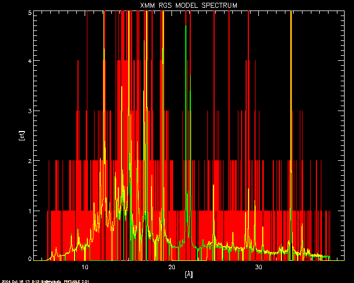354x283 pixels.
Task: Click the timestamp text at bottom left
Action: pos(39,280)
